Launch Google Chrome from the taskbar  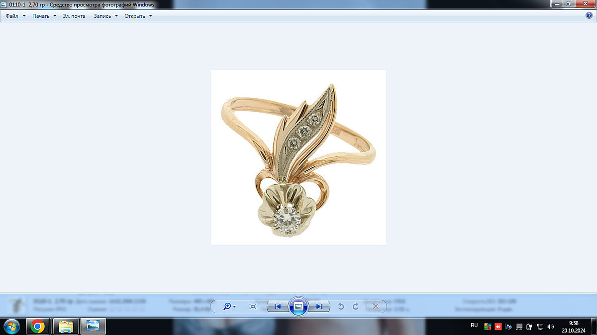click(x=38, y=326)
